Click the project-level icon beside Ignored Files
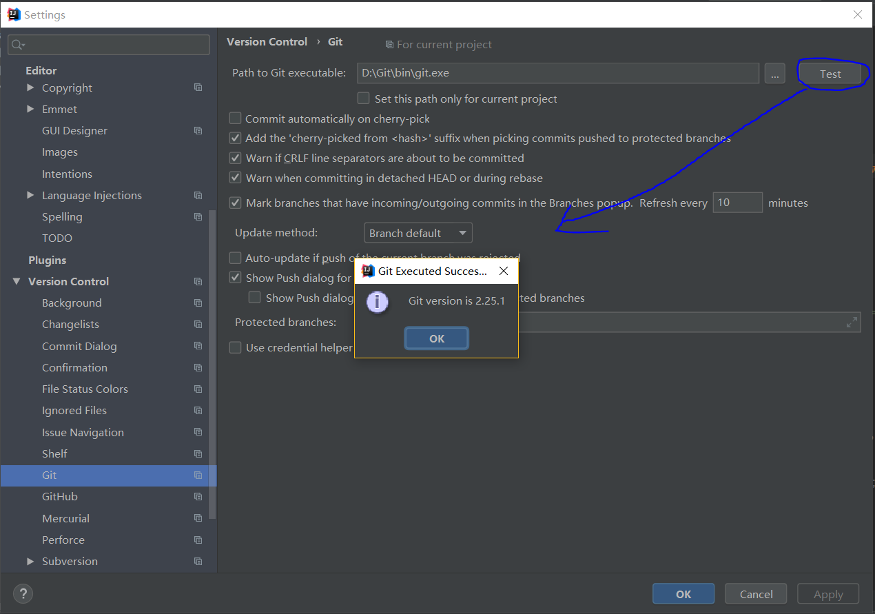This screenshot has width=875, height=614. pyautogui.click(x=198, y=410)
